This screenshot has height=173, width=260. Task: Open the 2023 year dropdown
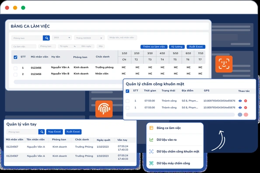(62, 38)
